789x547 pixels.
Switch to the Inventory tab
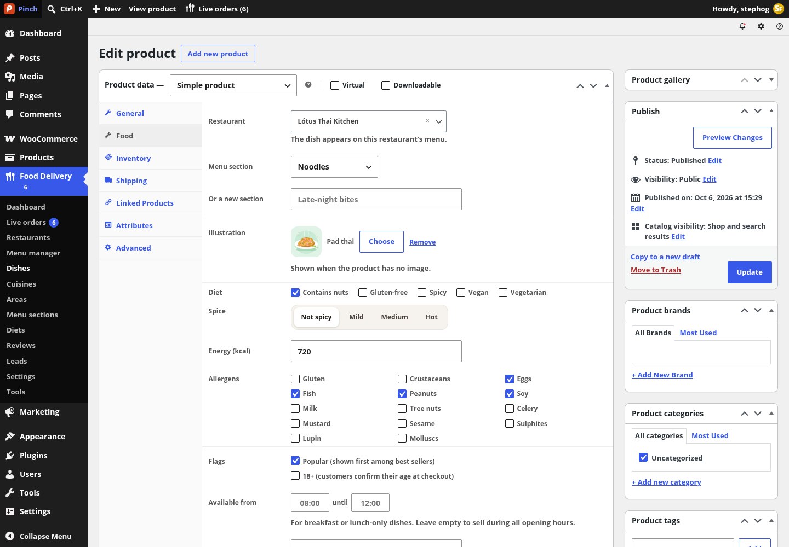click(151, 158)
